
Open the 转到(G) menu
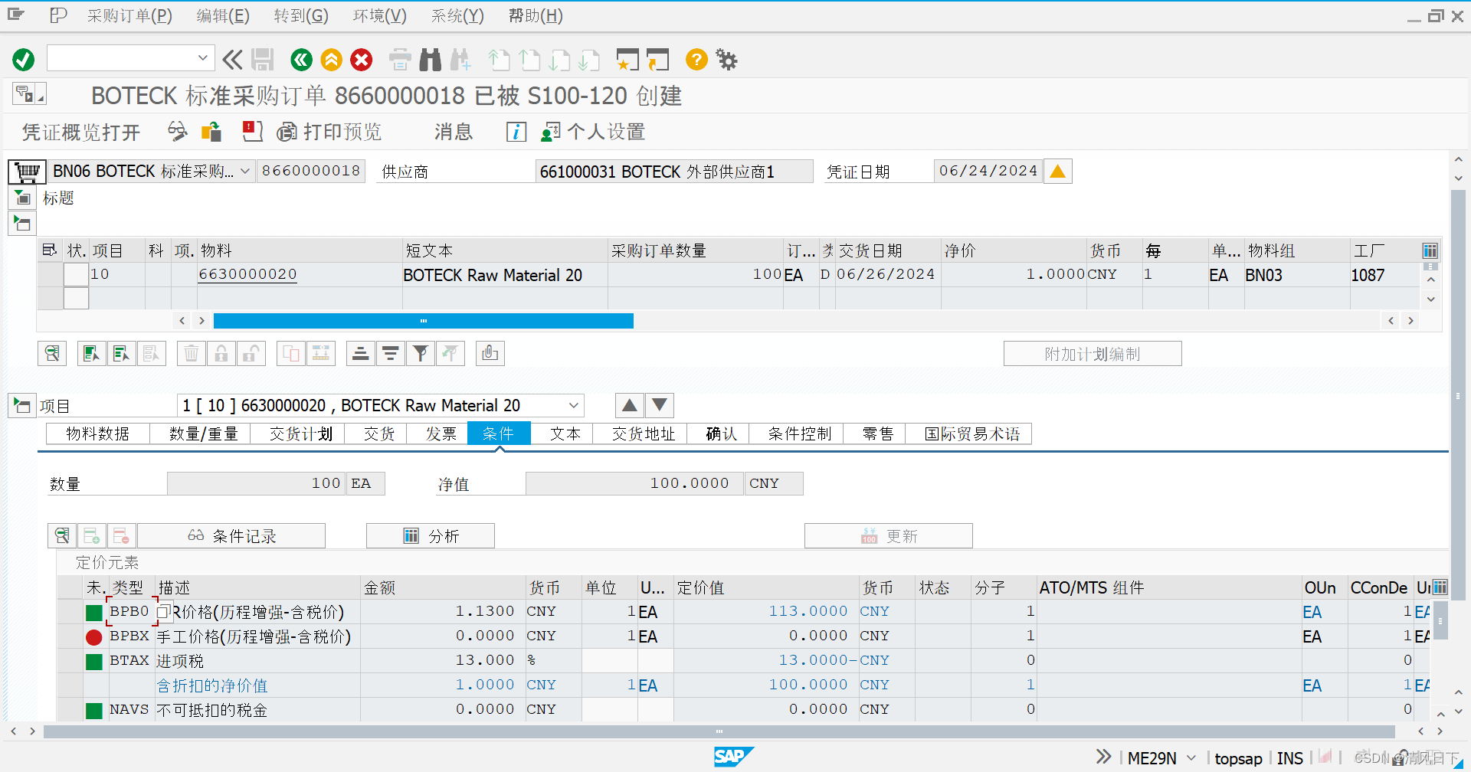[301, 15]
